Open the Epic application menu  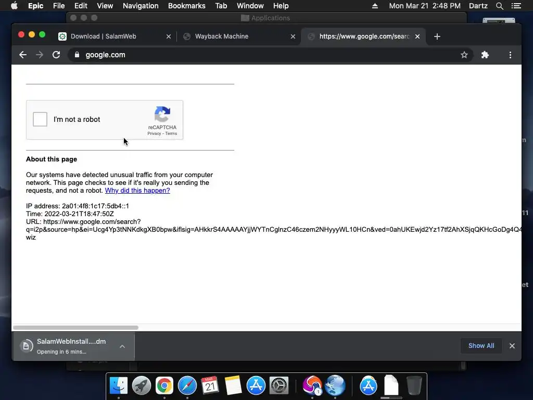[36, 6]
